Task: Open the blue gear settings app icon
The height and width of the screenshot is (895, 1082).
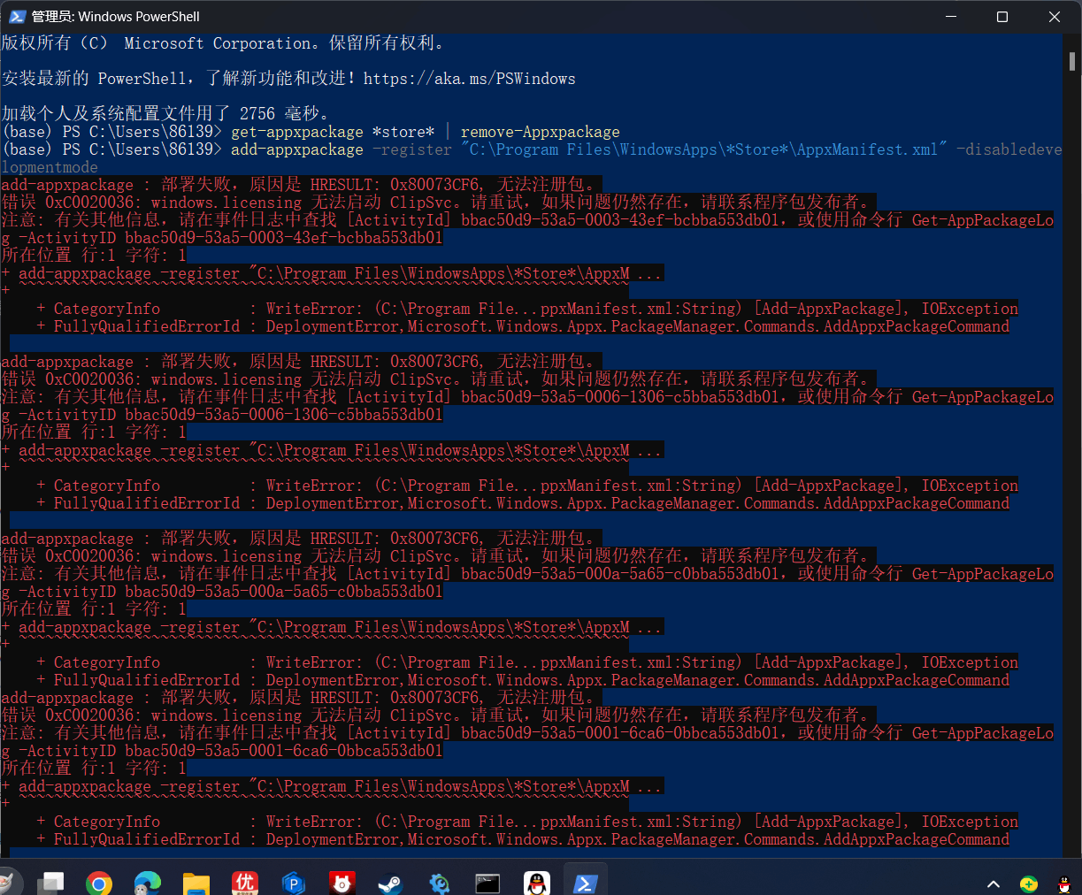Action: coord(439,883)
